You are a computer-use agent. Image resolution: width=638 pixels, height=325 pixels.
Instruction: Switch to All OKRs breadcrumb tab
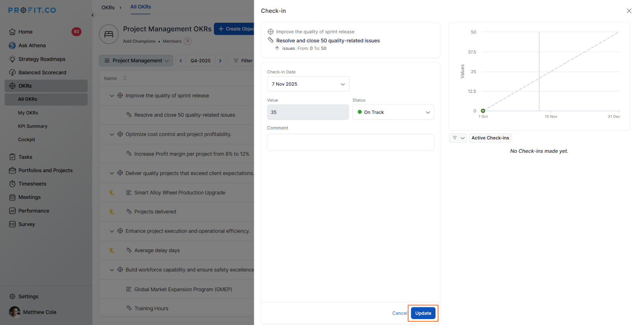click(x=141, y=7)
